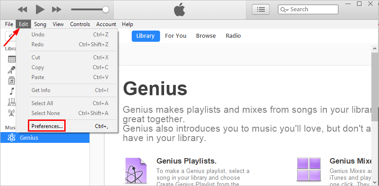Click the radio tower sidebar icon
Image resolution: width=379 pixels, height=186 pixels.
tap(11, 113)
